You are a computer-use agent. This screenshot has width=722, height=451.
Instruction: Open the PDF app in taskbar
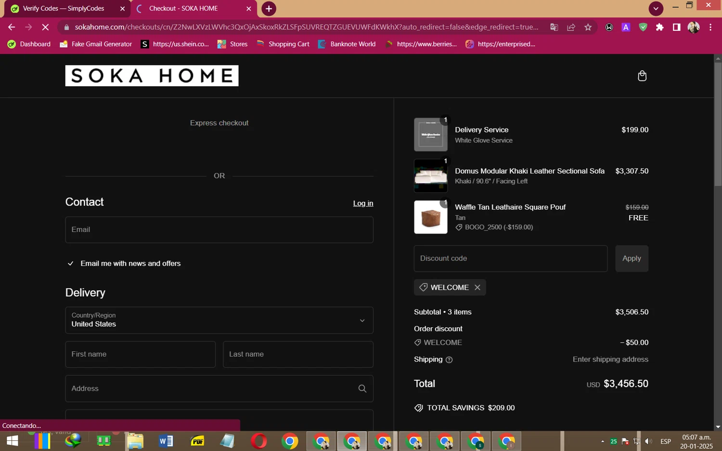[197, 441]
